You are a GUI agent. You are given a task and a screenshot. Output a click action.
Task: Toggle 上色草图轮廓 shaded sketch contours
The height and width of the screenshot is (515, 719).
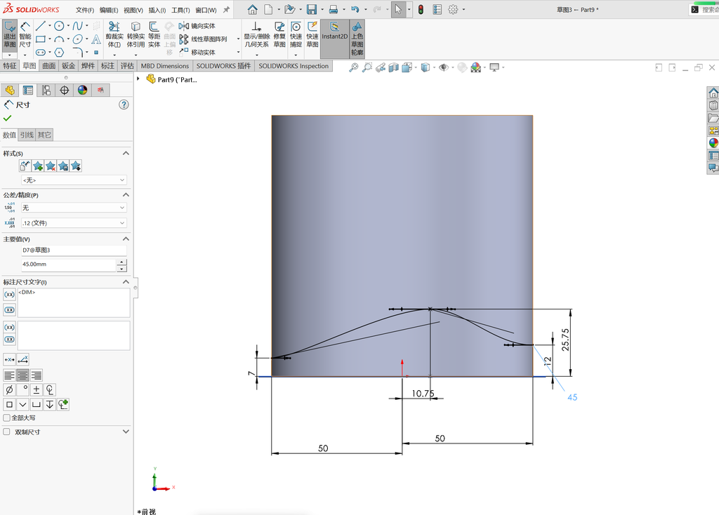(357, 39)
